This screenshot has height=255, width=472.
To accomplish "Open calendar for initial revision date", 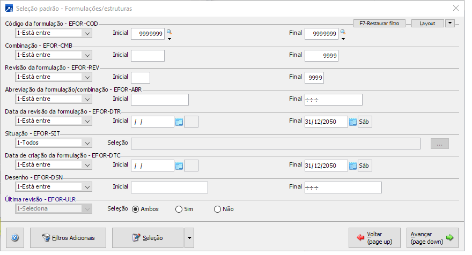I will pyautogui.click(x=179, y=122).
